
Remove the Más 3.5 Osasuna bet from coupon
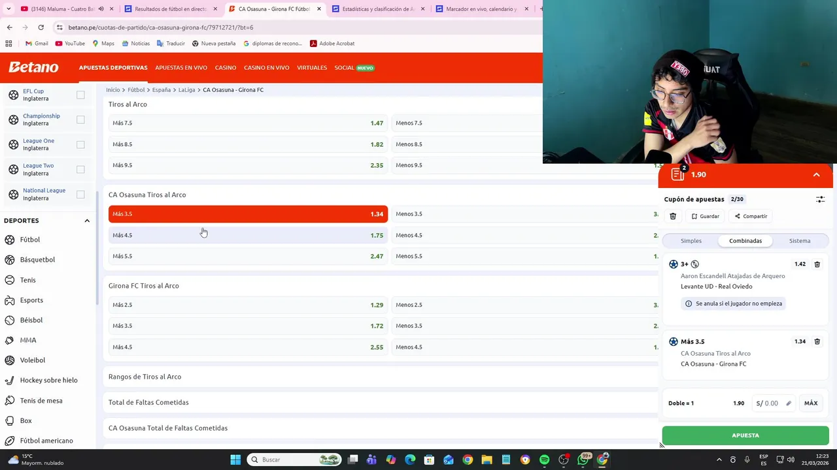[x=817, y=341]
